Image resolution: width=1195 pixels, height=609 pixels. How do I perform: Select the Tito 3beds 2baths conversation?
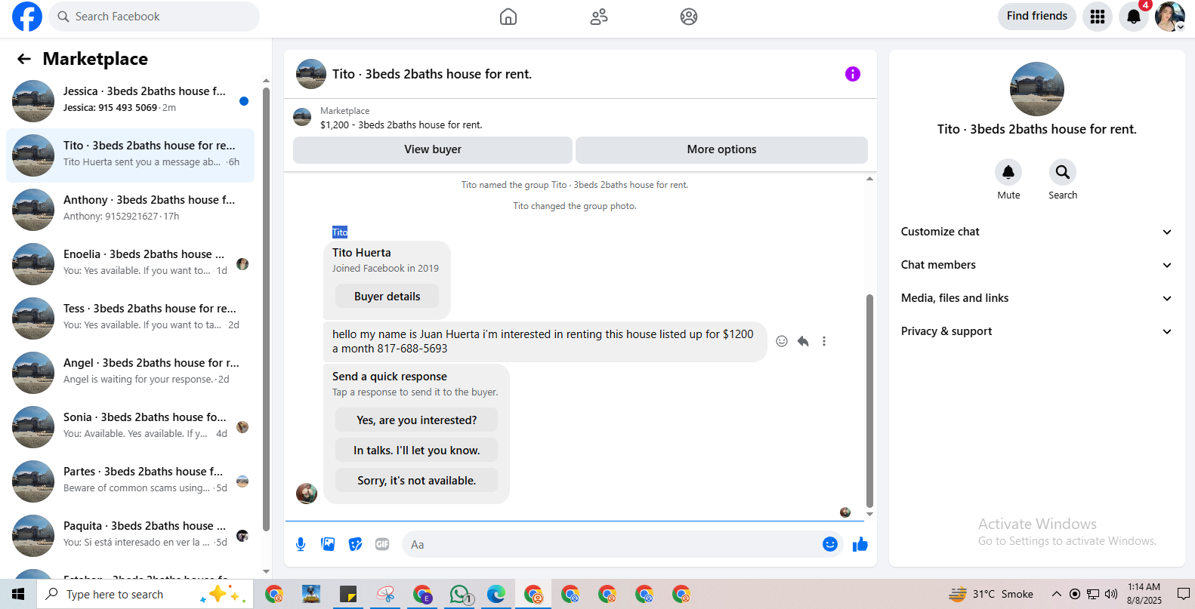(x=131, y=155)
